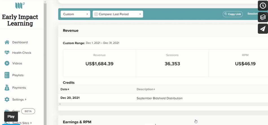The image size is (268, 125).
Task: Click the Videos play-circle icon
Action: 7,63
